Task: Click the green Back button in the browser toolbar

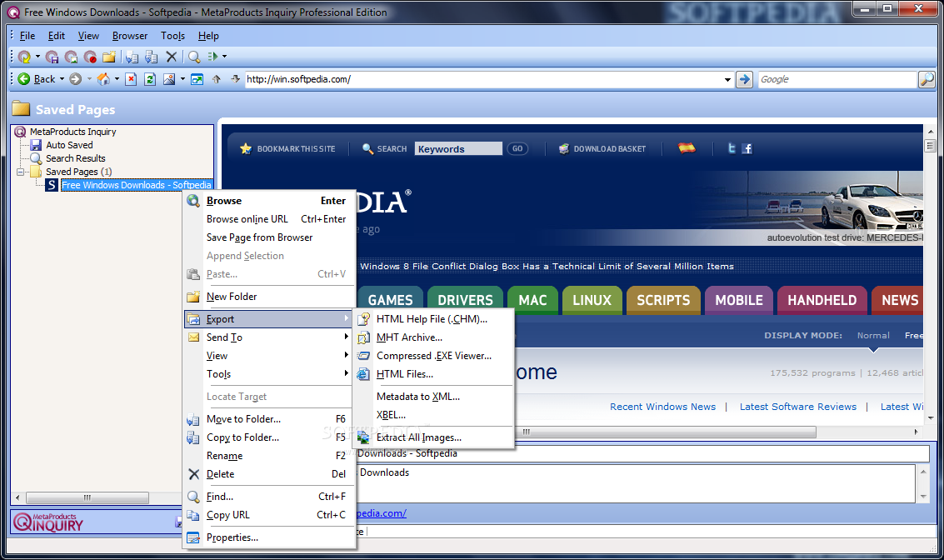Action: click(36, 79)
